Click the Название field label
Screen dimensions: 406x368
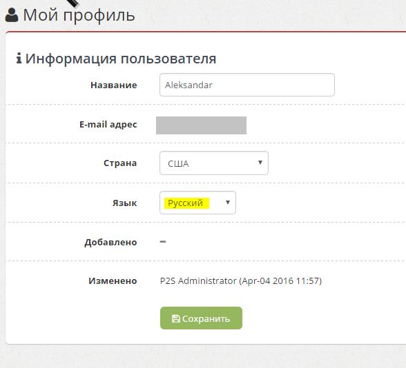tap(114, 85)
